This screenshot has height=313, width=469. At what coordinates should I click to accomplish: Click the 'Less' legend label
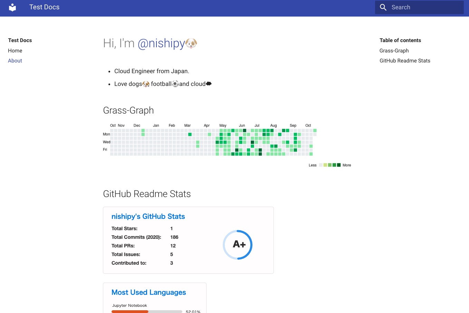coord(313,165)
